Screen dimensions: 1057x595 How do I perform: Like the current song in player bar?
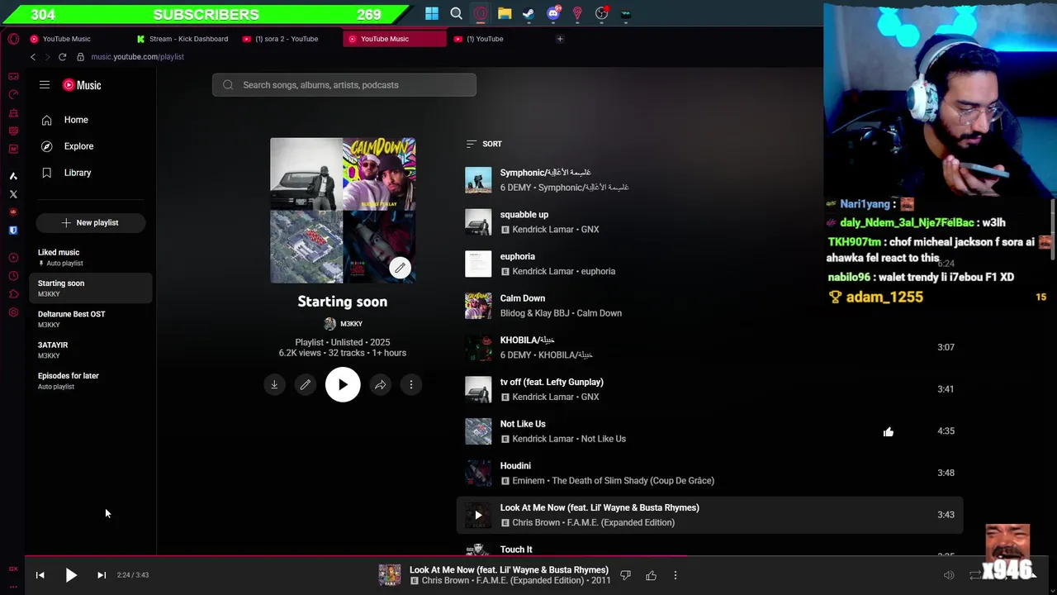point(651,575)
